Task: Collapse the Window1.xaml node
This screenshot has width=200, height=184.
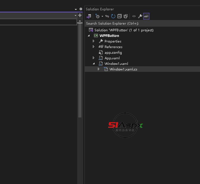Action: coord(94,64)
